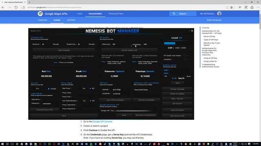Open the Documentation tab
This screenshot has height=146, width=261.
95,14
